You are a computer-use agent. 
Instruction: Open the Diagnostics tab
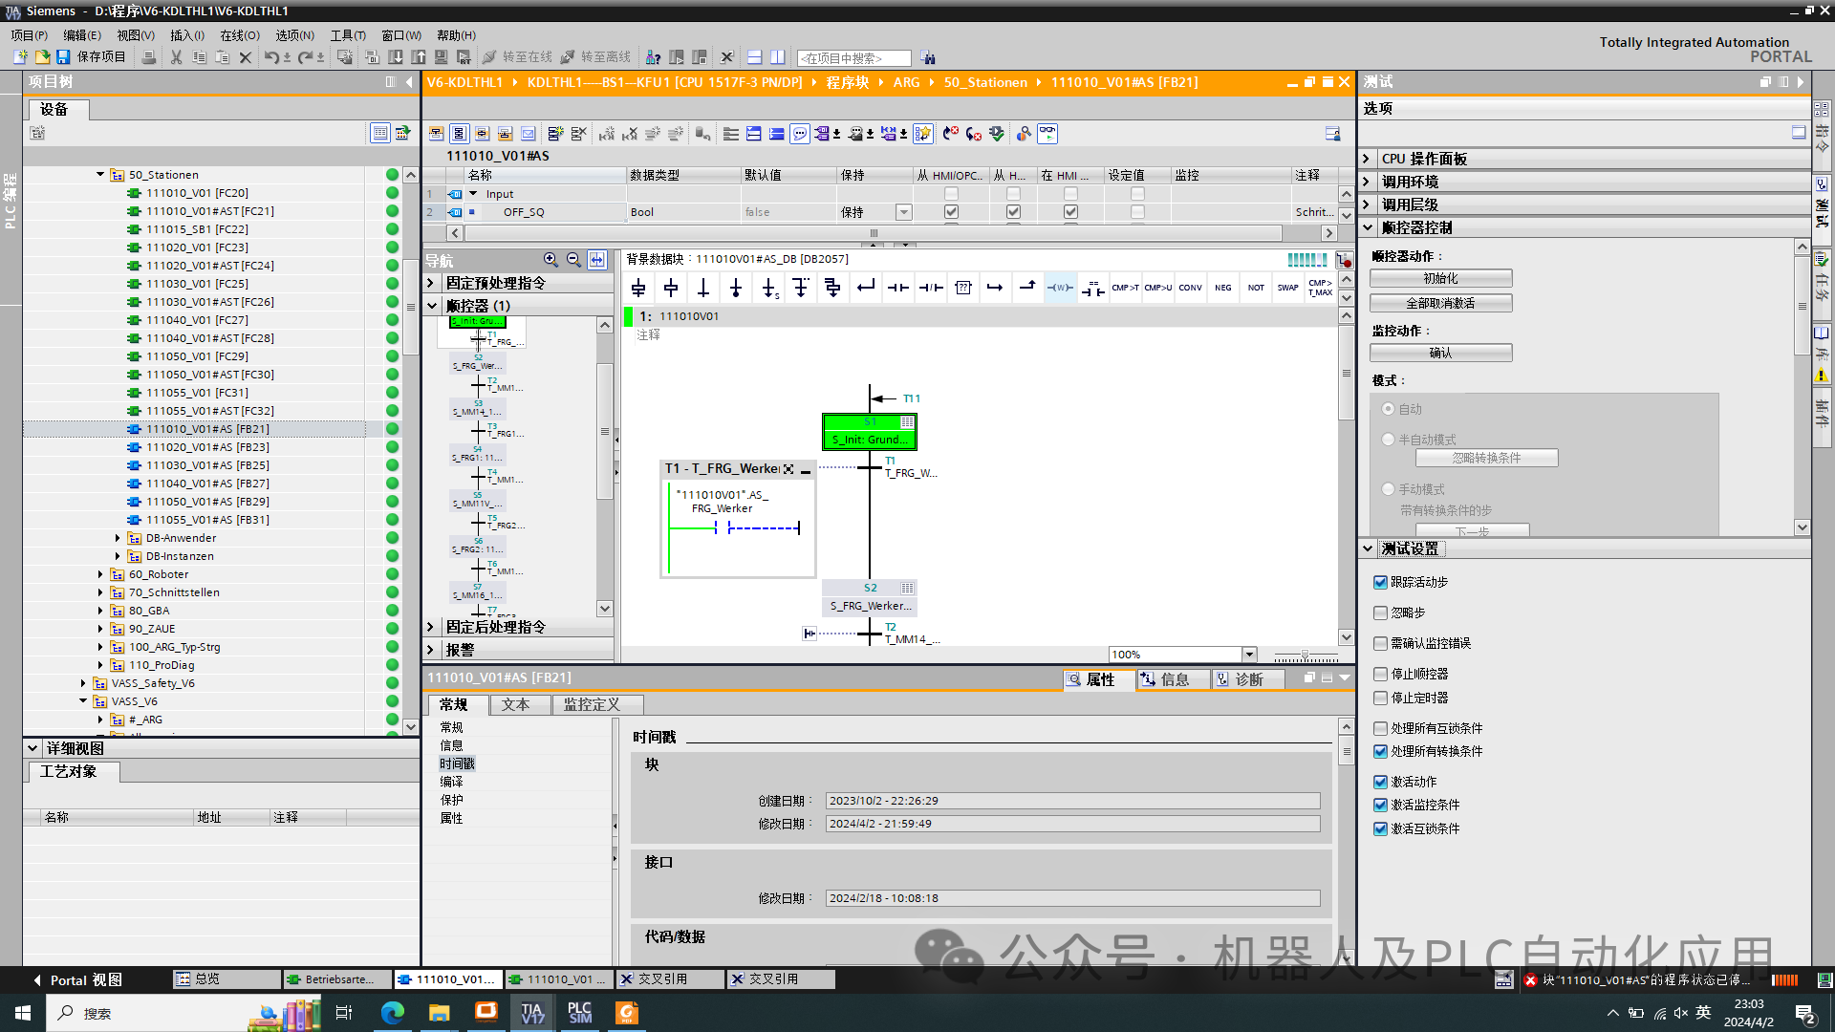point(1248,679)
